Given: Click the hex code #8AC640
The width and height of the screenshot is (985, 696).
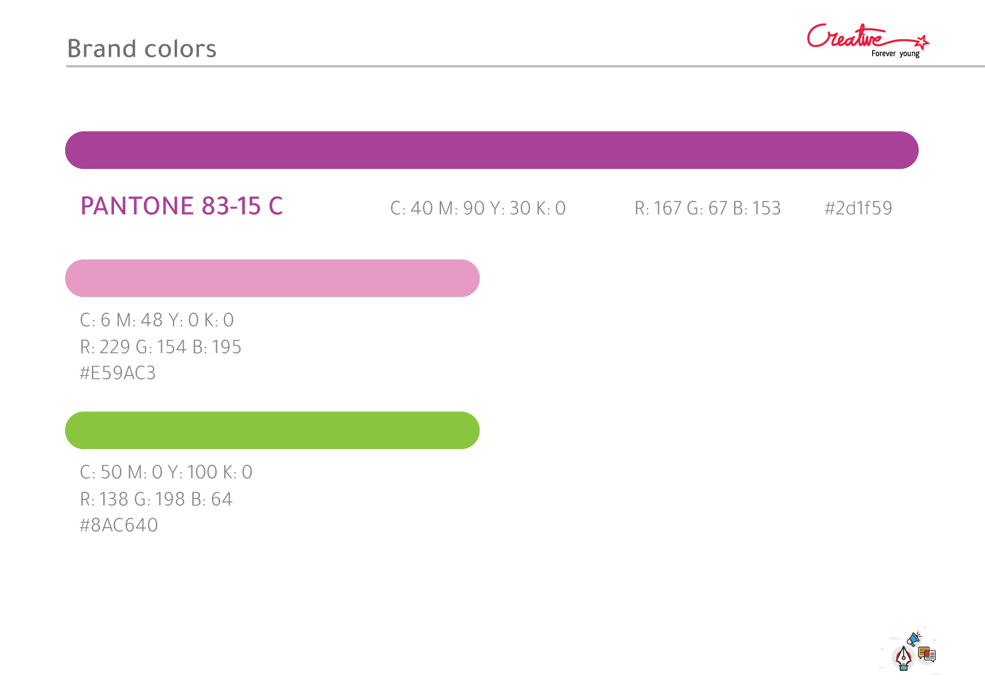Looking at the screenshot, I should (x=119, y=525).
